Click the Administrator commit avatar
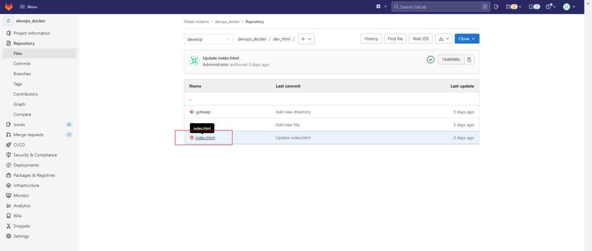The width and height of the screenshot is (592, 251). pyautogui.click(x=194, y=61)
